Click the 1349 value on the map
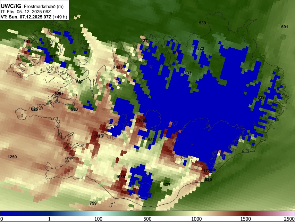Viewport: 295px width, 222px height. point(177,53)
